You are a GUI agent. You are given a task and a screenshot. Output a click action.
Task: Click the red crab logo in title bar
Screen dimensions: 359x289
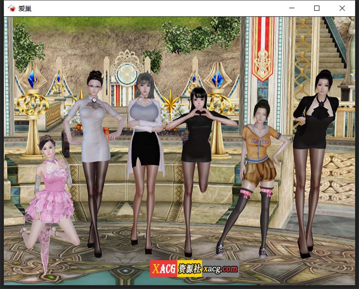[11, 8]
